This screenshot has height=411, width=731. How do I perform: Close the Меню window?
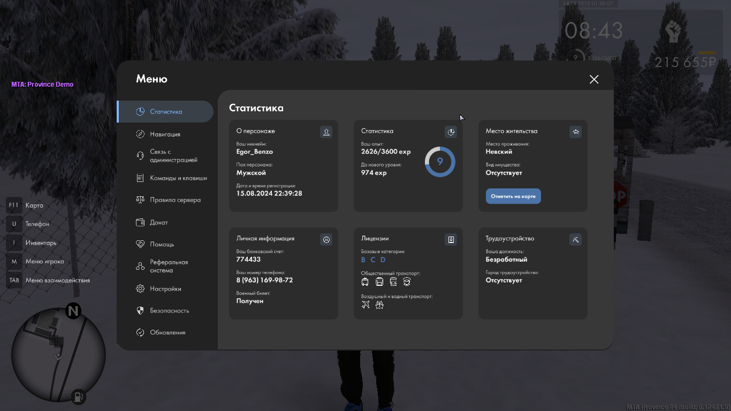(x=594, y=79)
